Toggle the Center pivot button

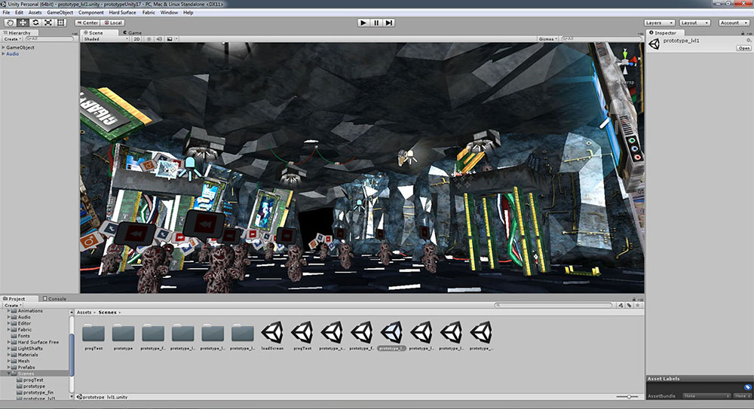(88, 23)
